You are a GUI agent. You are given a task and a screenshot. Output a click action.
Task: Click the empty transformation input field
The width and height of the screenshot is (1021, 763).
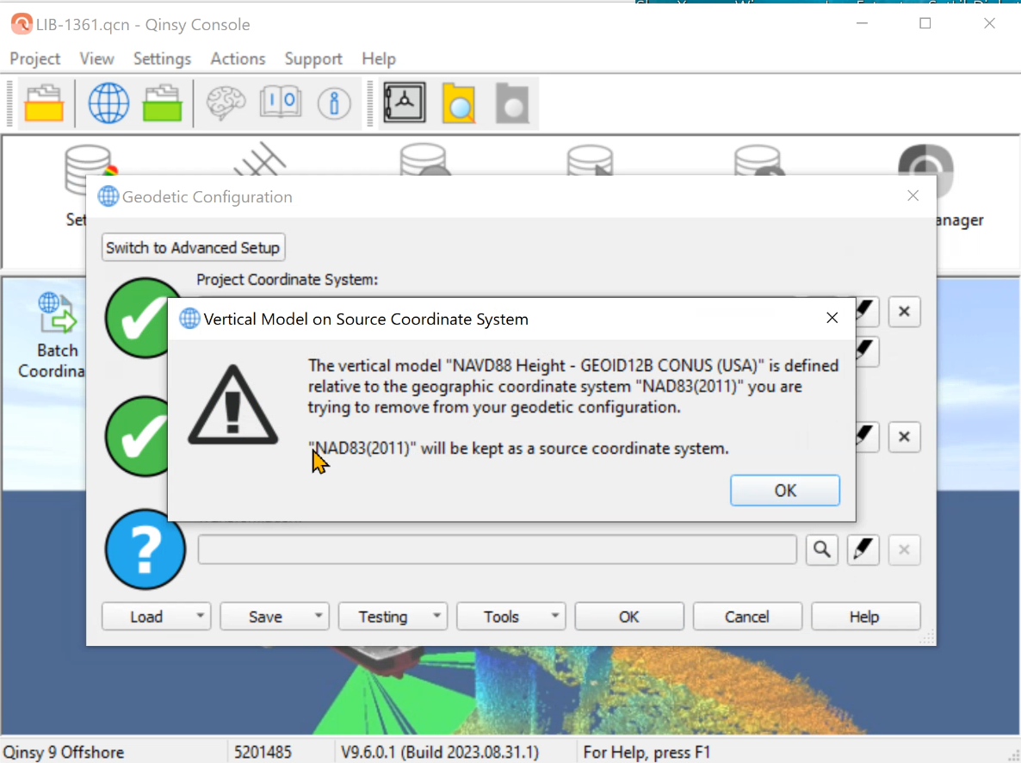(497, 550)
